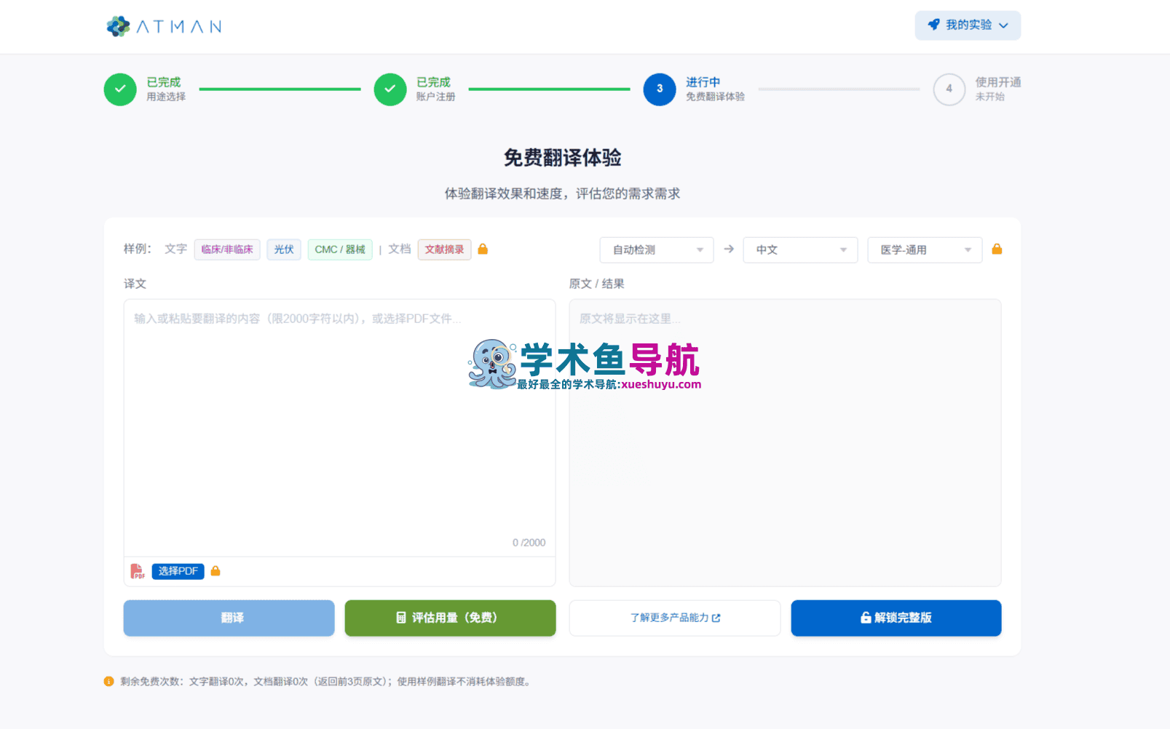
Task: Click the red PDF file icon
Action: point(138,571)
